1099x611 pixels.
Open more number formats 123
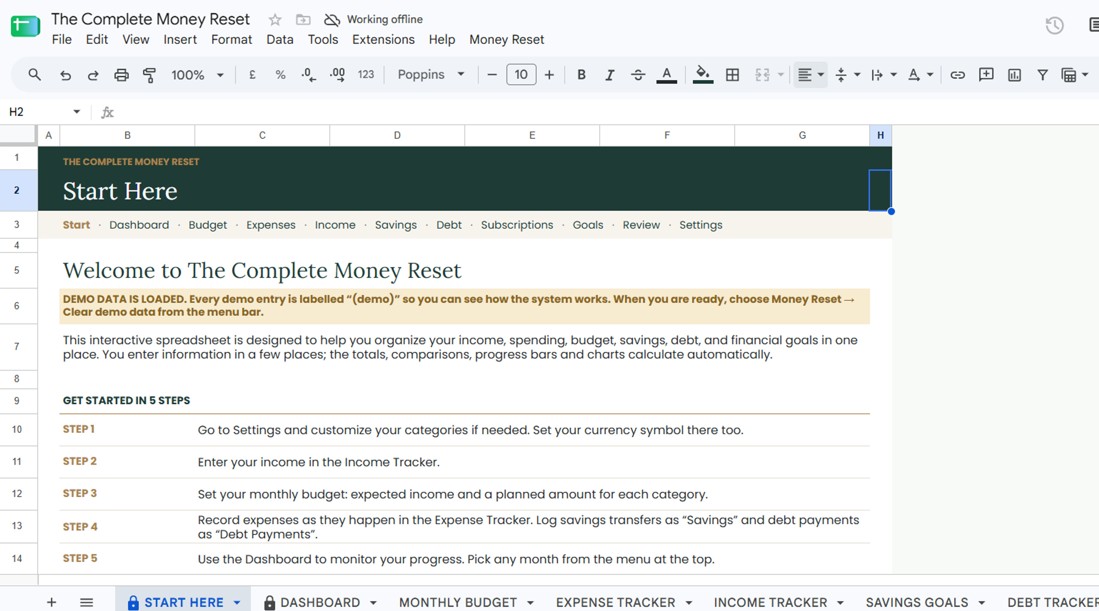366,75
